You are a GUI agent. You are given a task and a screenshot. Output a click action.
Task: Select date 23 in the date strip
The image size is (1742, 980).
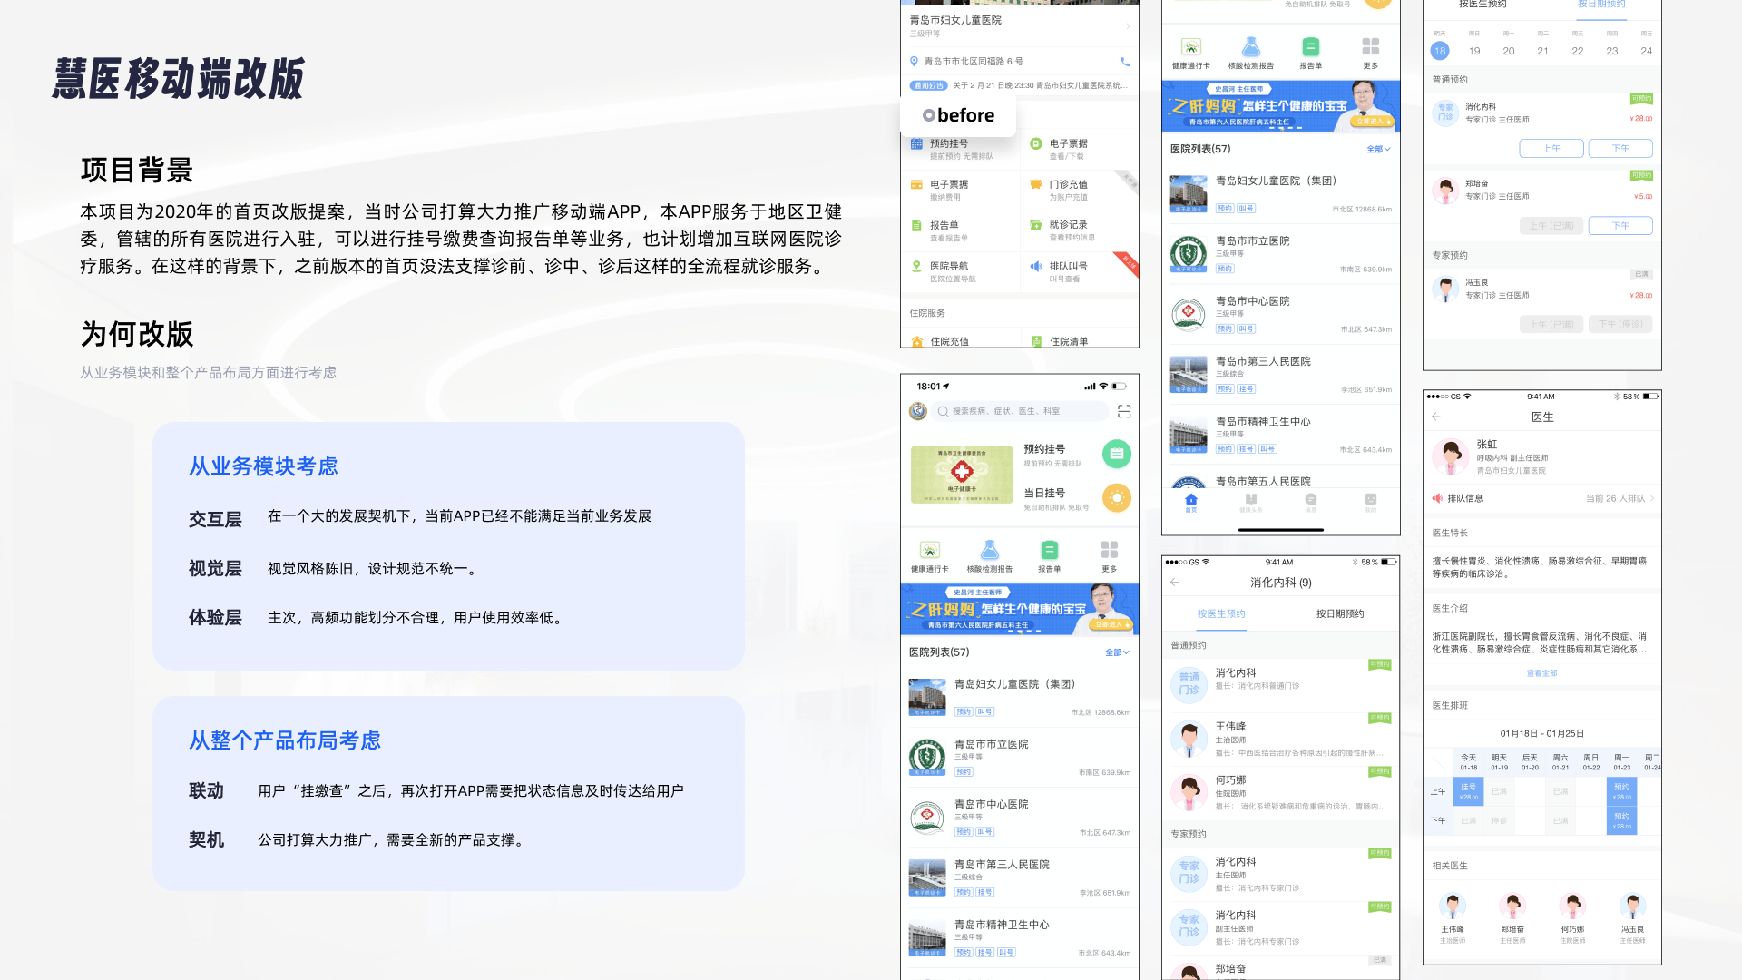pyautogui.click(x=1611, y=51)
